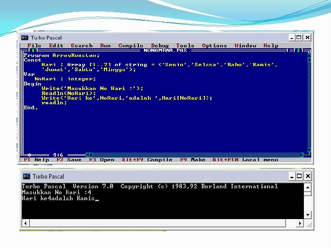Image resolution: width=331 pixels, height=248 pixels.
Task: Open the Debug menu
Action: tap(160, 45)
